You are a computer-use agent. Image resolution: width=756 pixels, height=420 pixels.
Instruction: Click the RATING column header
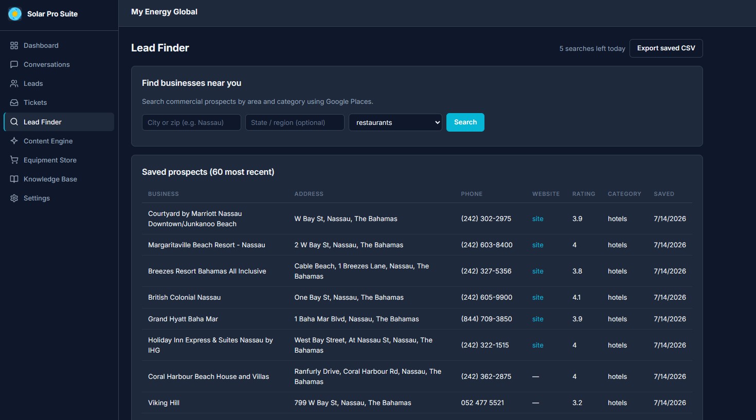click(x=584, y=194)
